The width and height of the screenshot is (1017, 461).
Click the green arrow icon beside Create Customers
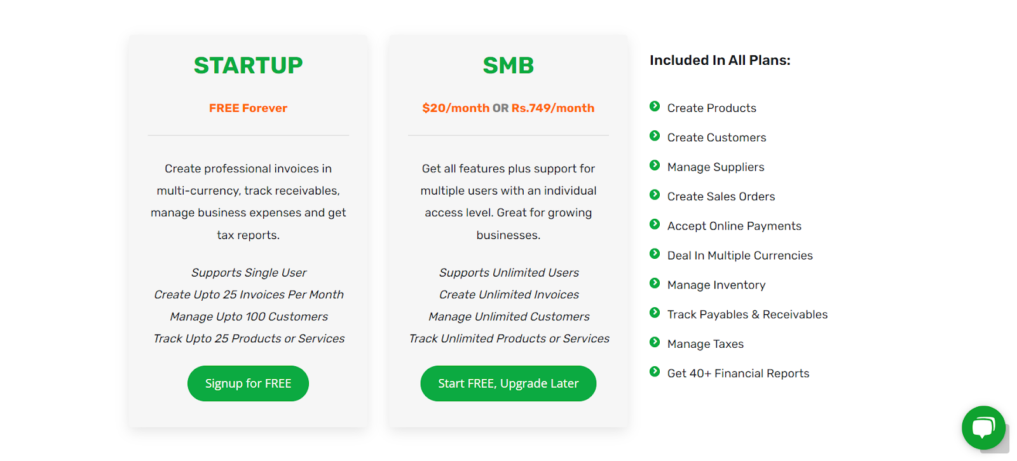coord(654,136)
